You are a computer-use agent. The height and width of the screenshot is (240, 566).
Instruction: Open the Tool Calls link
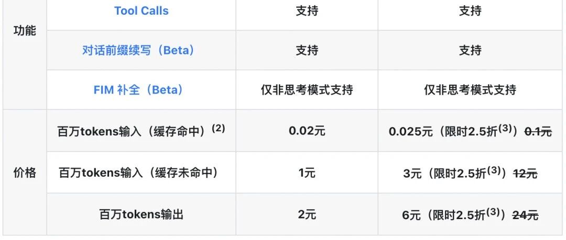click(x=141, y=11)
